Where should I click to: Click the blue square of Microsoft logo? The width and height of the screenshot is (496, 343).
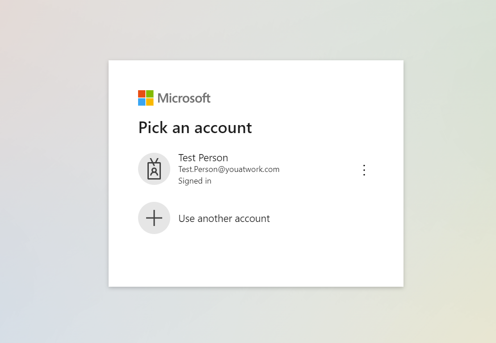[x=142, y=102]
